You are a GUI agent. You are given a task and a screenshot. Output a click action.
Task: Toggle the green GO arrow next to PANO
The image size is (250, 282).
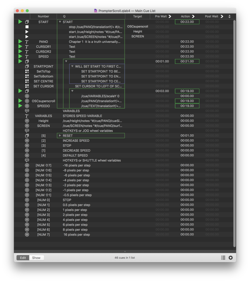tap(20, 41)
